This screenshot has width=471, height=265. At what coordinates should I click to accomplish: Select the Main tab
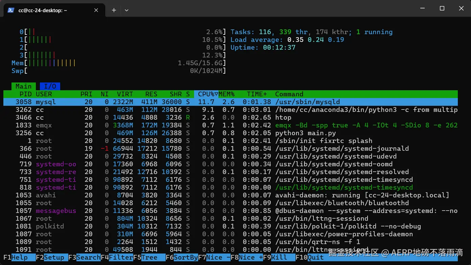[x=23, y=86]
